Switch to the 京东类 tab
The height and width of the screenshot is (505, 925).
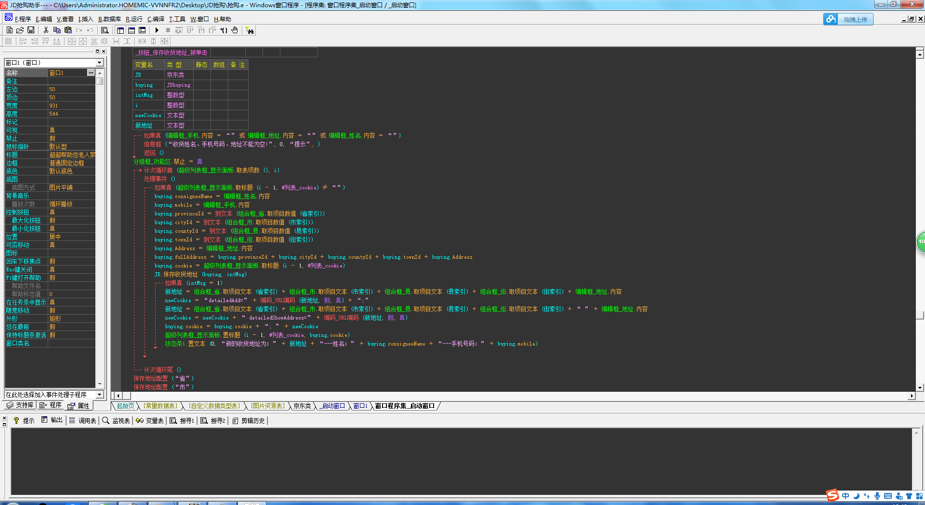[x=303, y=406]
